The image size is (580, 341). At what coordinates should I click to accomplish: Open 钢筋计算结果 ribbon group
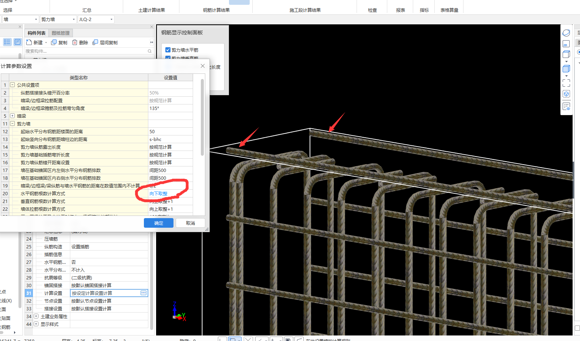pyautogui.click(x=216, y=10)
